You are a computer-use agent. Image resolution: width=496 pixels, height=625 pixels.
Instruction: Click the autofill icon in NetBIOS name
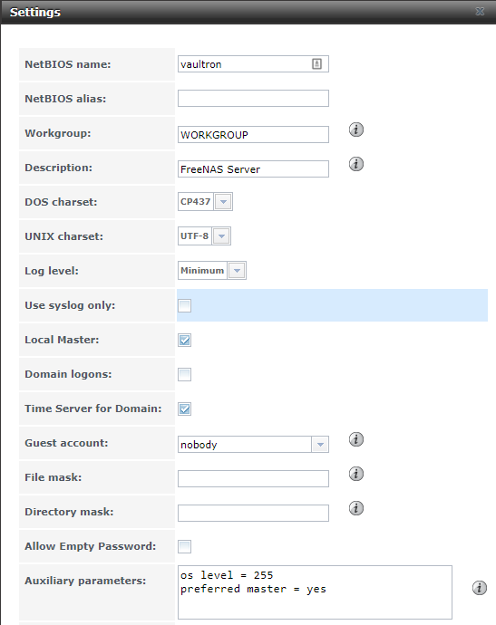[316, 63]
